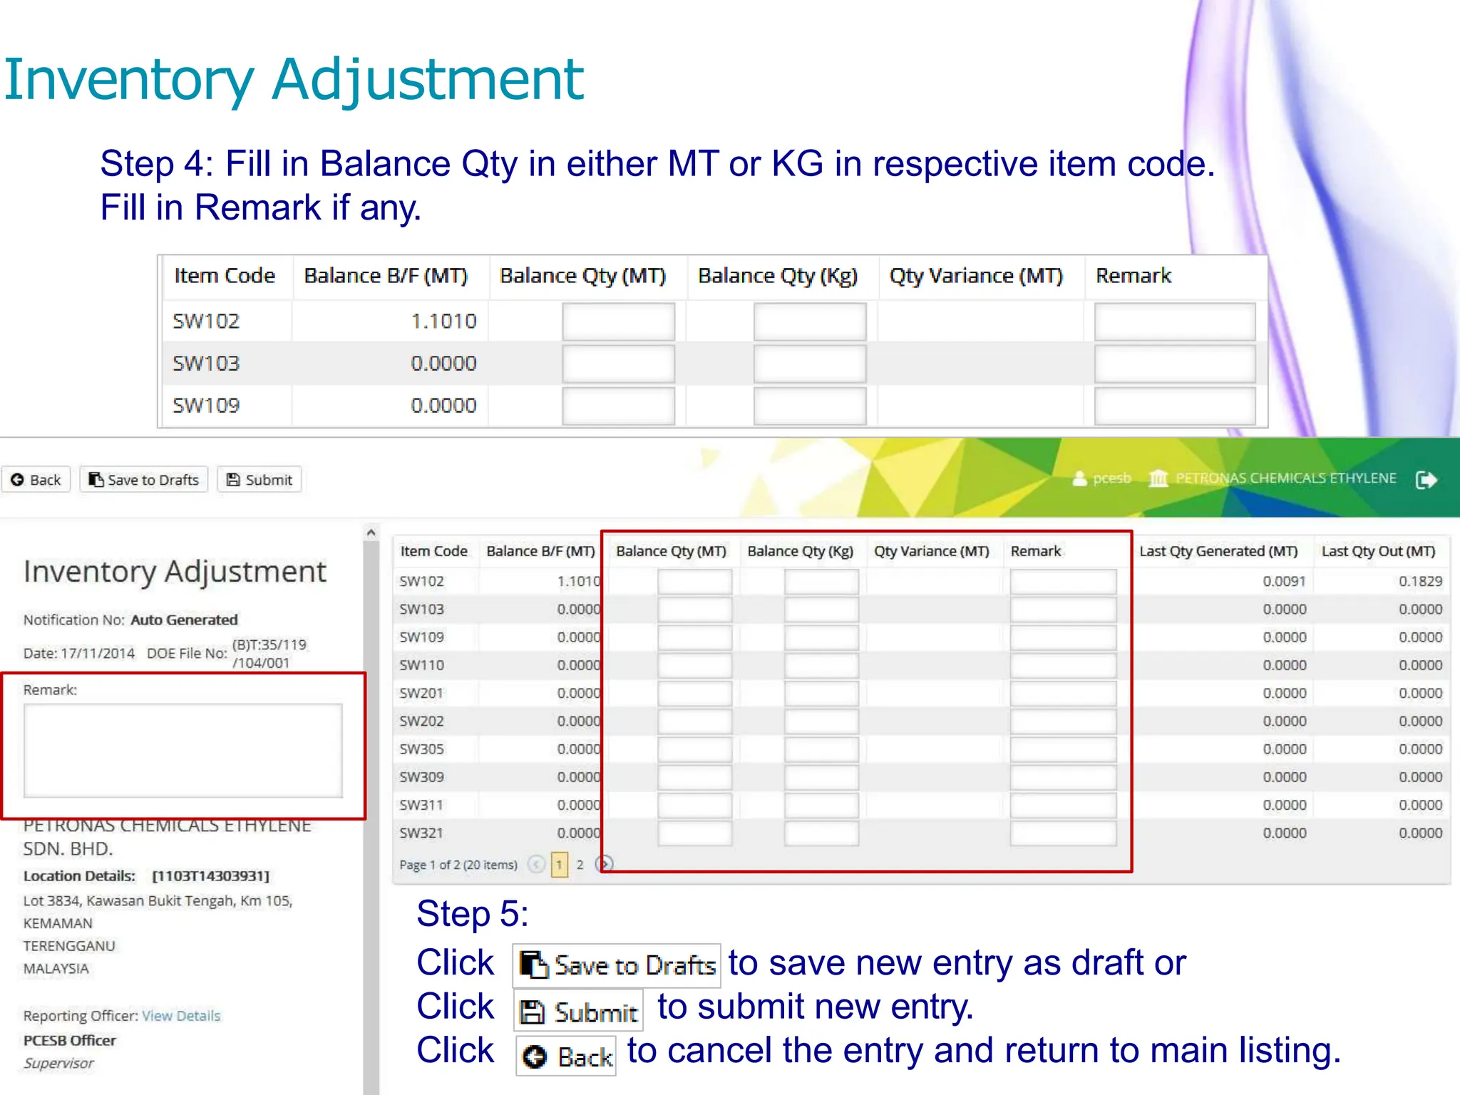
Task: Open View Details for Reporting Officer
Action: [181, 1016]
